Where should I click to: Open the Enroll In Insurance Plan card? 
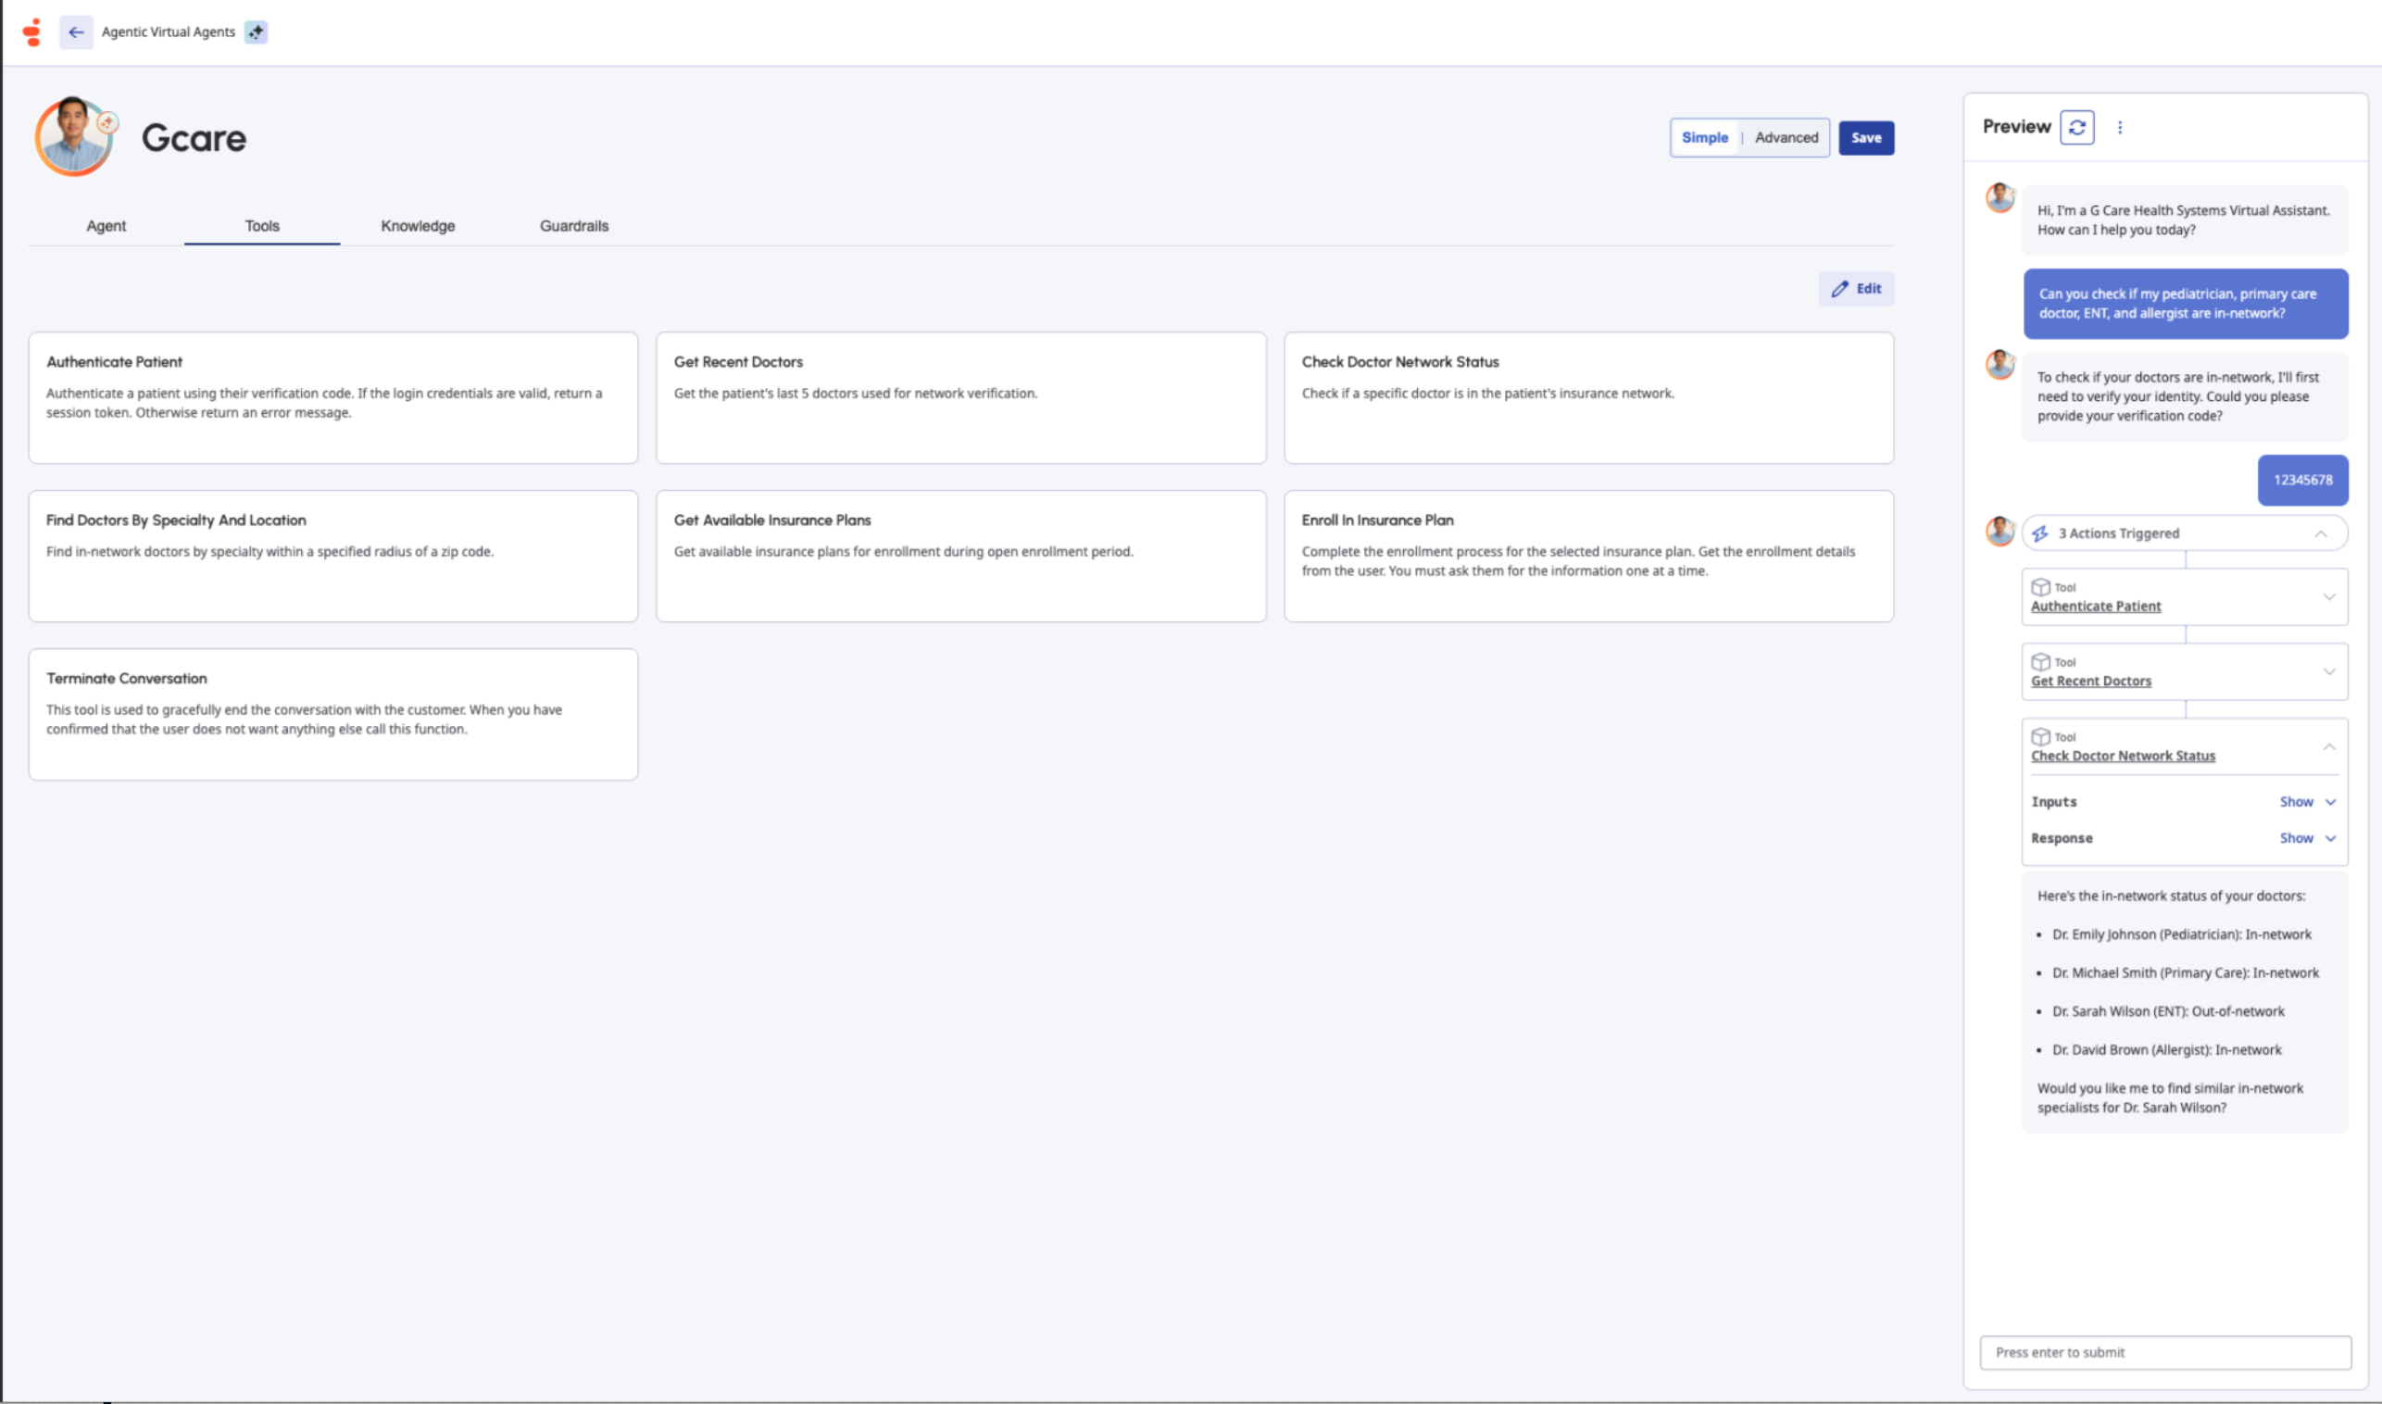point(1588,557)
